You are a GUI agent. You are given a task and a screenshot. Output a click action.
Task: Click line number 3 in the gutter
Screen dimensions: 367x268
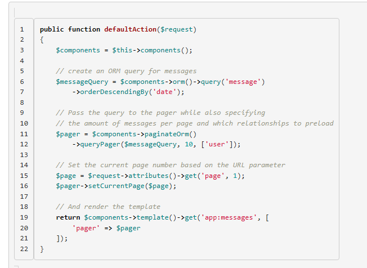(x=21, y=50)
